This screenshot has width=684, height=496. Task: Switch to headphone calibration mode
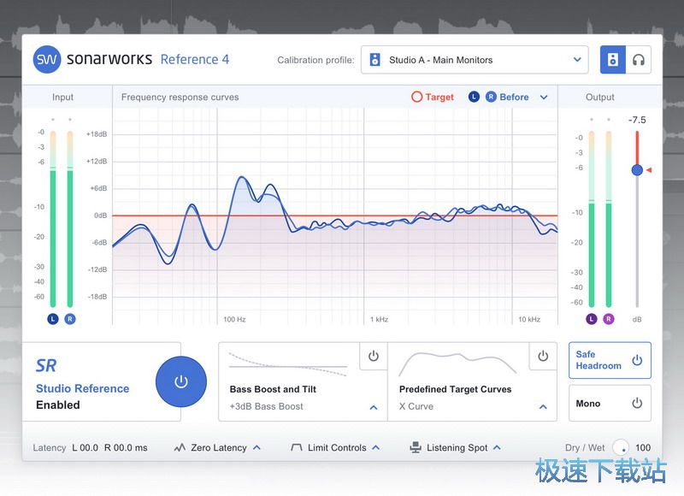(x=638, y=60)
